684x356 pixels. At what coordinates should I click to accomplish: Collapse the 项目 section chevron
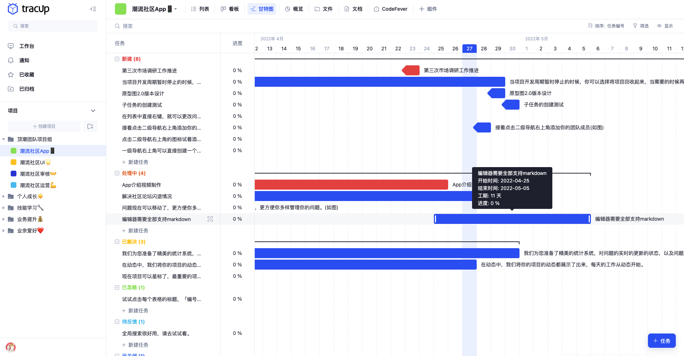[93, 111]
